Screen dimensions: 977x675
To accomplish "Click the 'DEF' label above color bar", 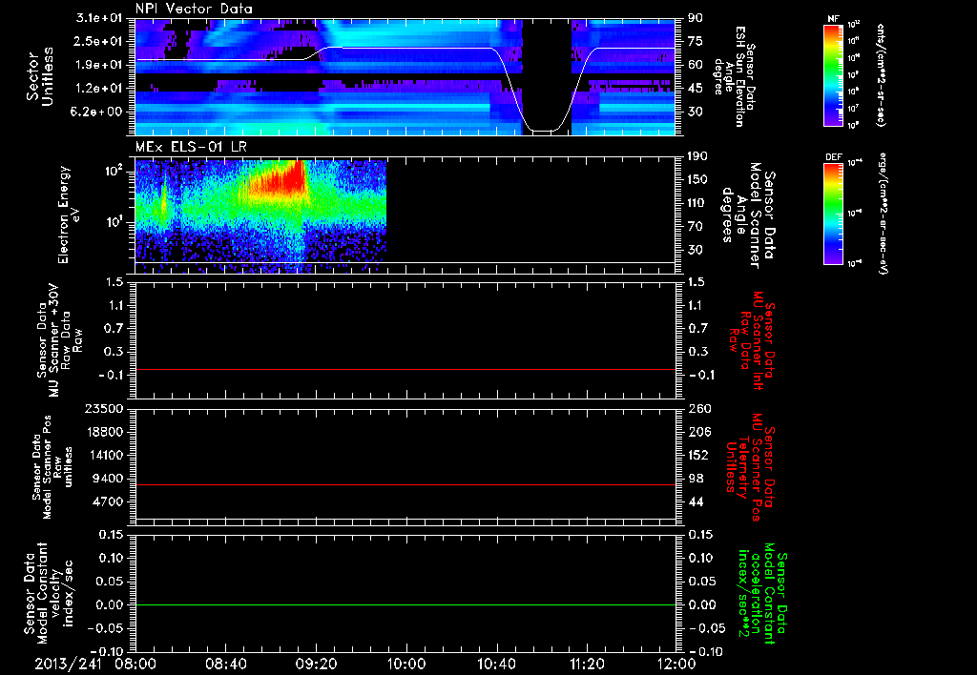I will tap(834, 157).
